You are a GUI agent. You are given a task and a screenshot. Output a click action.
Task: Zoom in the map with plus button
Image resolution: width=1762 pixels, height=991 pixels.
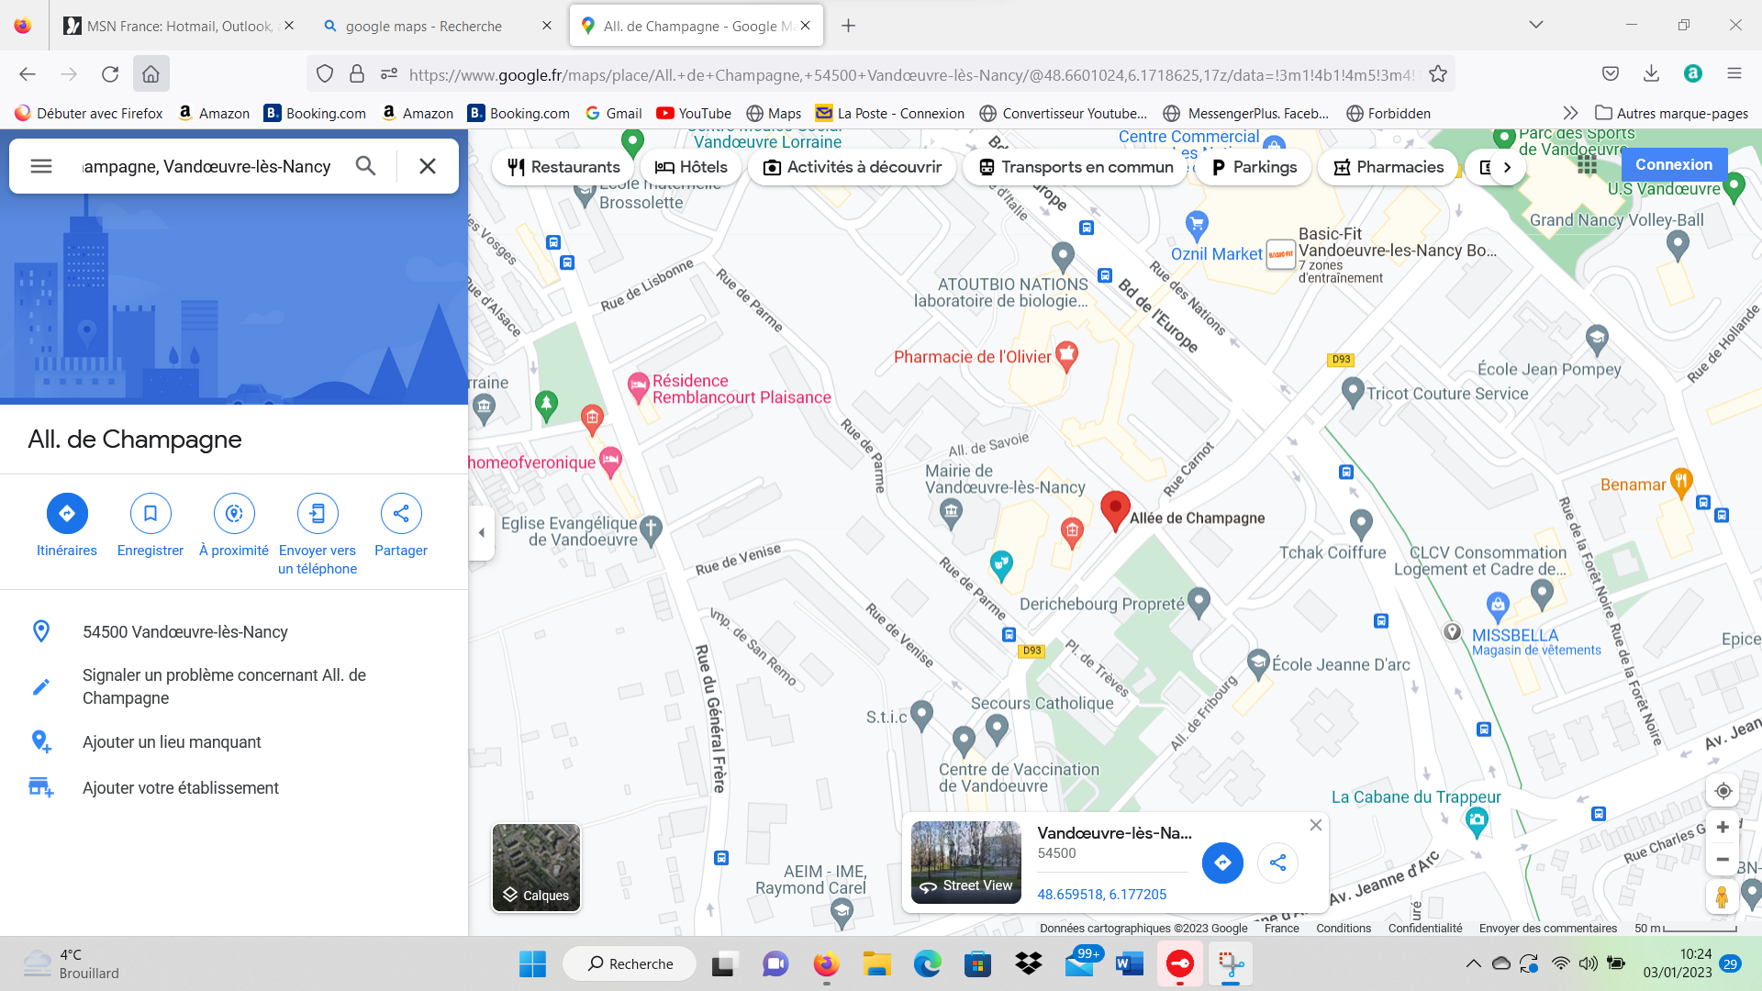[x=1723, y=827]
